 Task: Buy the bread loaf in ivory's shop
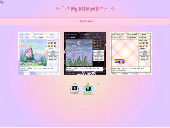tap(48, 46)
